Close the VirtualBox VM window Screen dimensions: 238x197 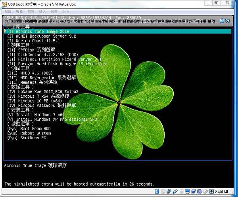(227, 3)
